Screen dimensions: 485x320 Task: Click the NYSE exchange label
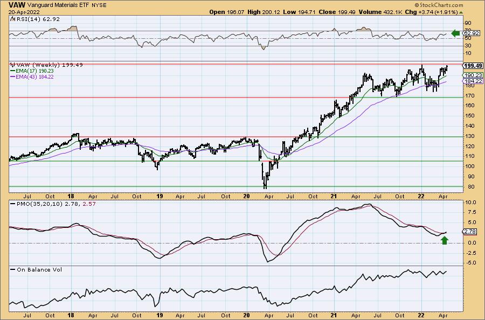click(99, 5)
